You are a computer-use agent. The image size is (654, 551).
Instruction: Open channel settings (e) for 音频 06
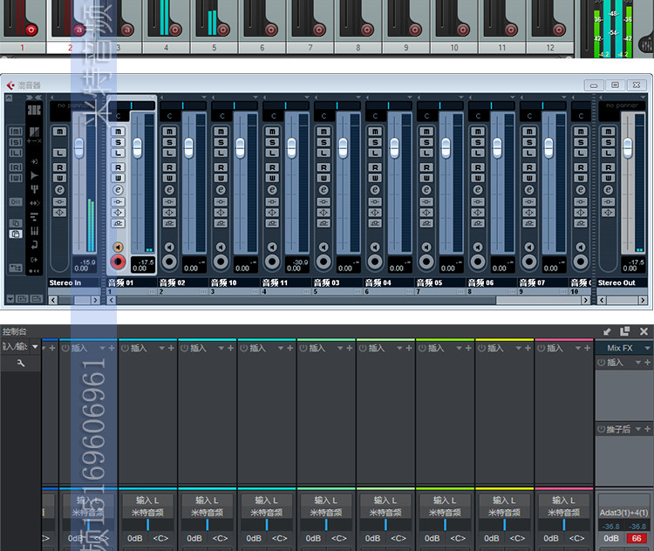(x=478, y=190)
